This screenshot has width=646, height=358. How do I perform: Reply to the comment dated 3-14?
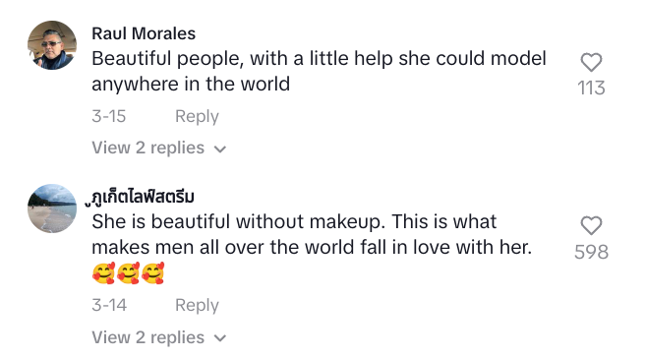197,305
